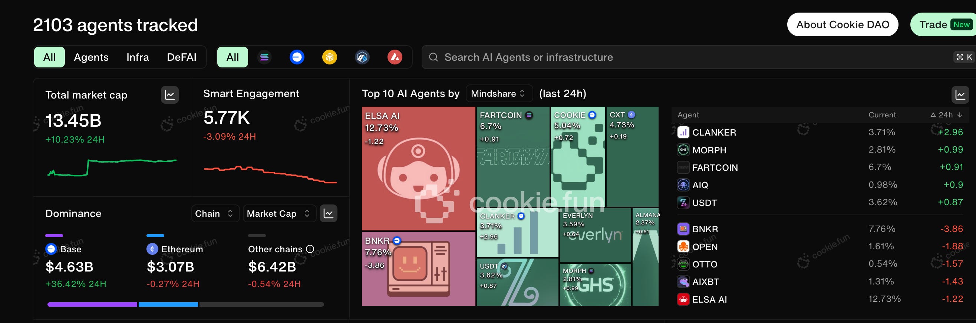
Task: Click the About Cookie DAO button
Action: pos(842,24)
